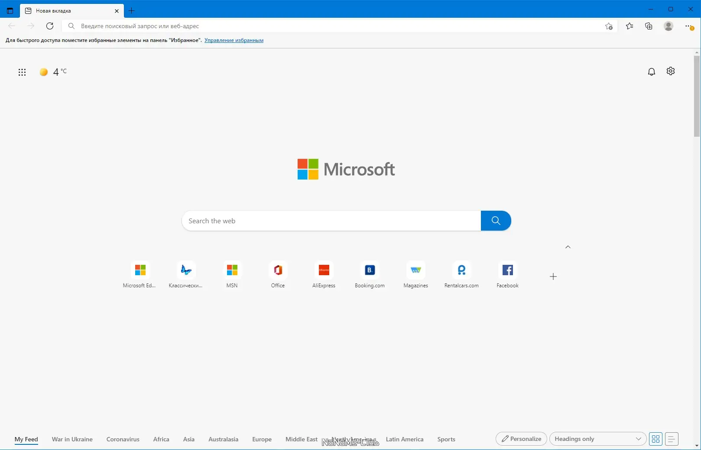Switch to the Latin America feed tab

coord(405,439)
